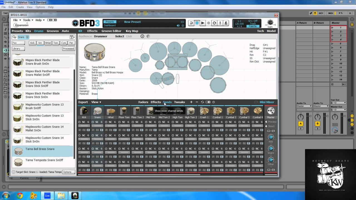Toggle the B Return track activator
The image size is (356, 200).
coord(318,124)
